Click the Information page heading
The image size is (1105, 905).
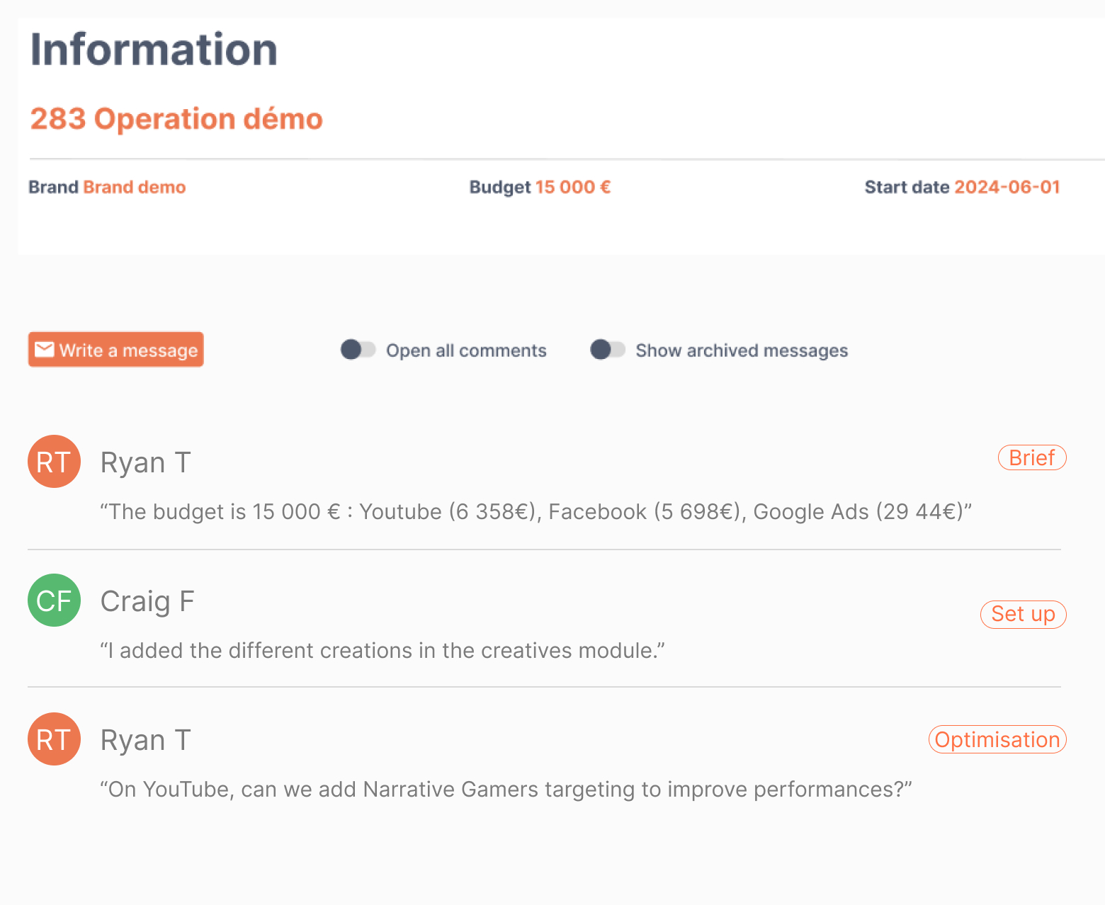click(x=154, y=50)
